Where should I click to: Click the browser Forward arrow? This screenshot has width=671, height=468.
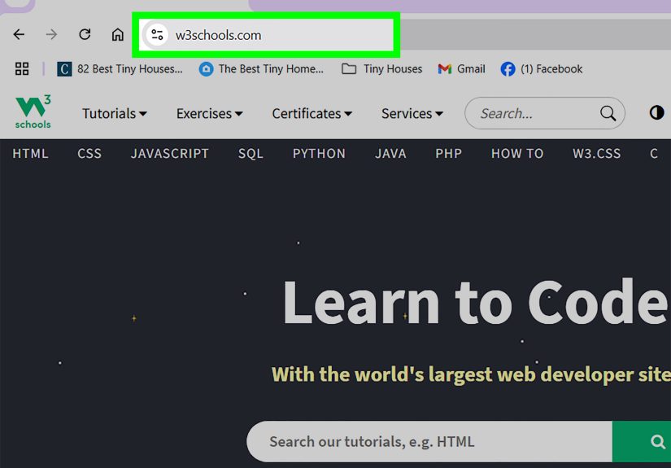point(51,34)
